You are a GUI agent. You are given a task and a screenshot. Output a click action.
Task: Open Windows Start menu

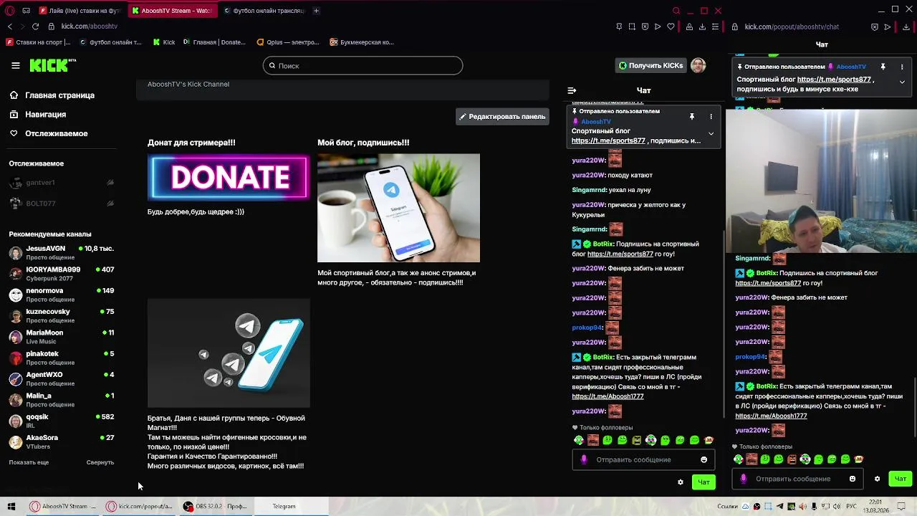(11, 506)
